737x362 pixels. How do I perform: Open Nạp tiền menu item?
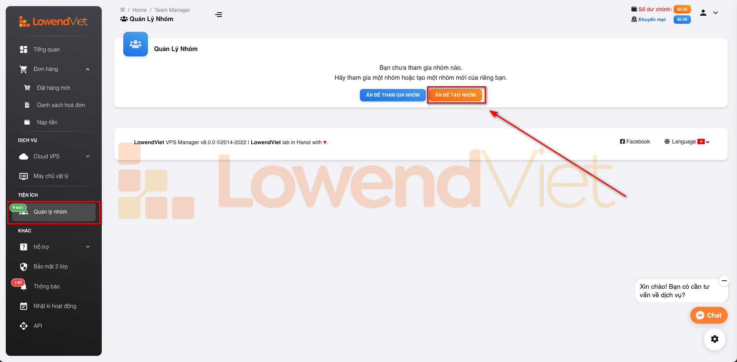[47, 122]
